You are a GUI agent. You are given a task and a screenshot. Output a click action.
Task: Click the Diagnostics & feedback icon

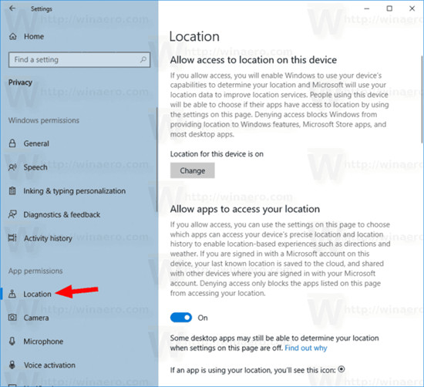tap(12, 214)
